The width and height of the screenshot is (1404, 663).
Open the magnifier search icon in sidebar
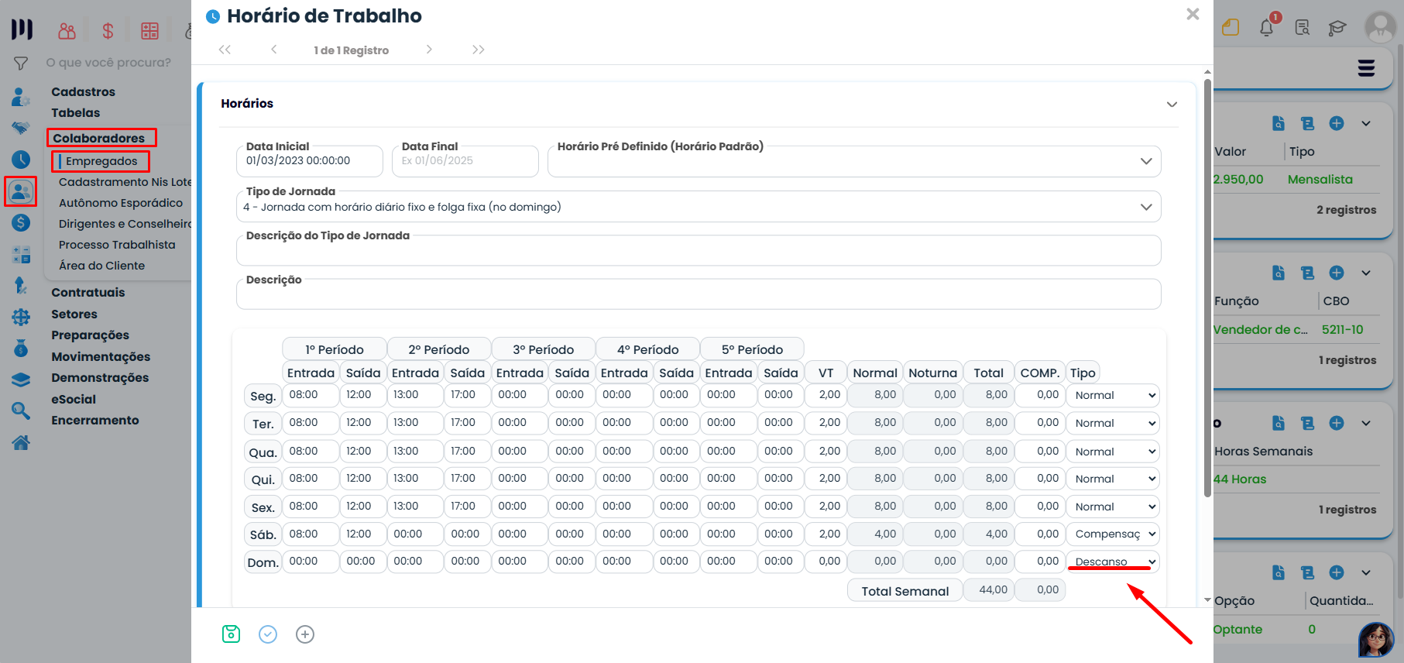21,411
